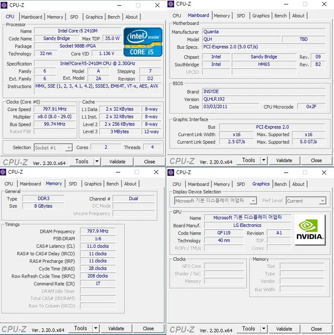334x335 pixels.
Task: Select Graphics tab in Memory window
Action: pos(93,184)
